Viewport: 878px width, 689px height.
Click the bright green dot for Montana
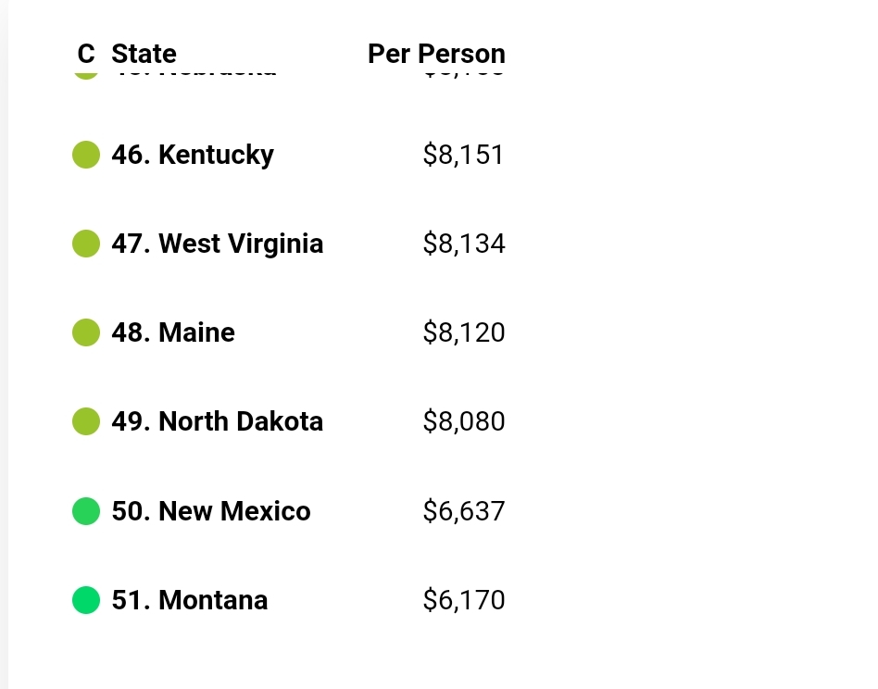click(x=86, y=600)
